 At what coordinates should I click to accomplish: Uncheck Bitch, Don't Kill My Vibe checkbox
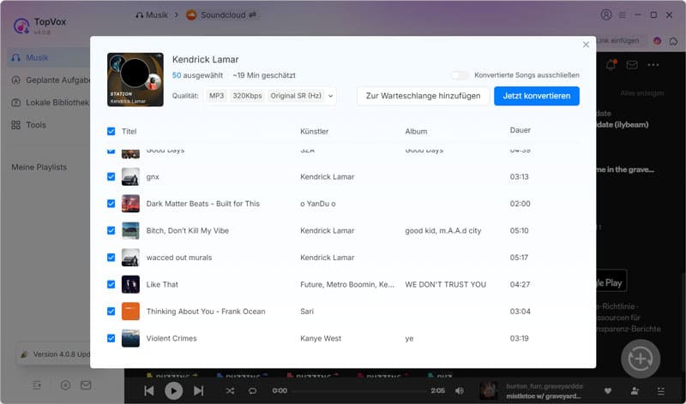[111, 230]
